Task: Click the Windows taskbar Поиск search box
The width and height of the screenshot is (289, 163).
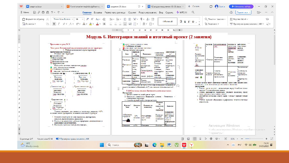Action: [124, 145]
